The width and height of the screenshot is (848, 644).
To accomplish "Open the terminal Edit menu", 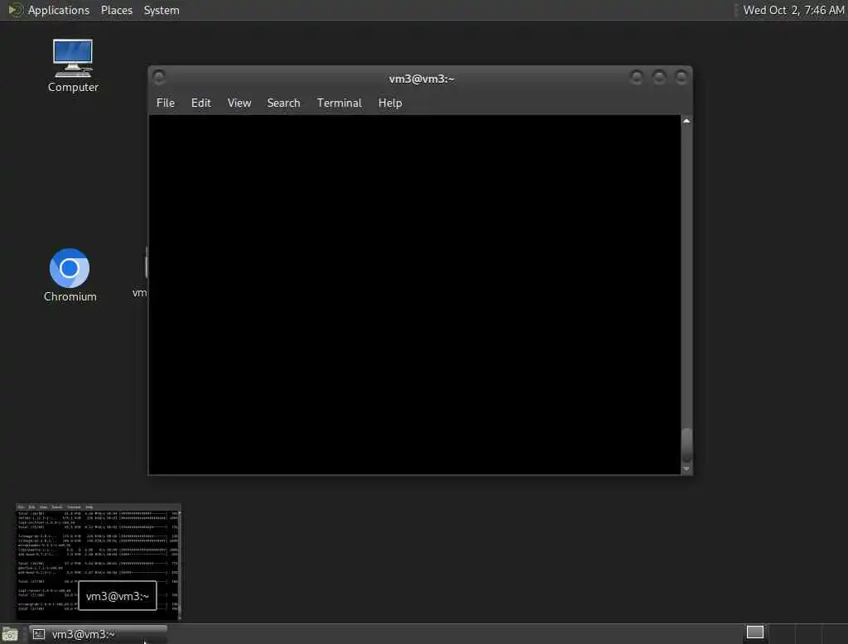I will click(200, 103).
